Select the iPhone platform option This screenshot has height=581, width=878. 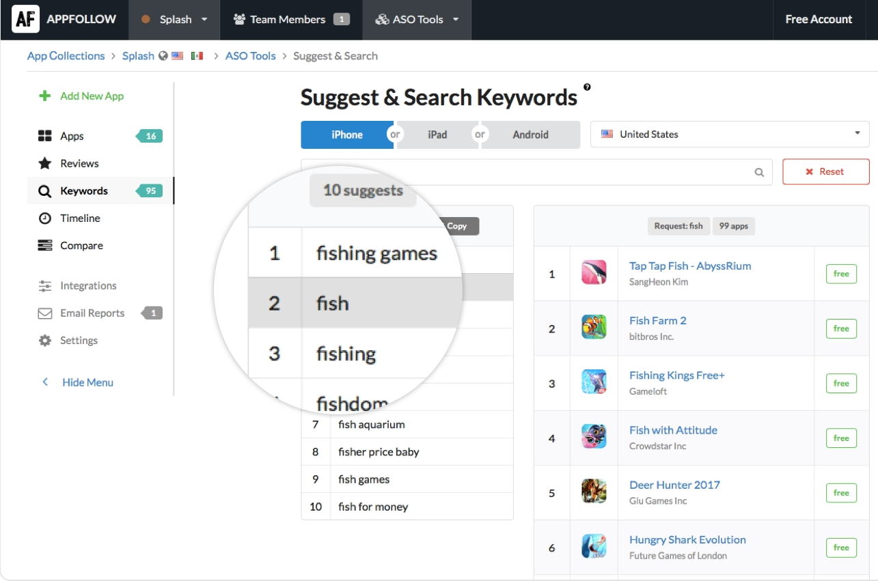point(346,134)
